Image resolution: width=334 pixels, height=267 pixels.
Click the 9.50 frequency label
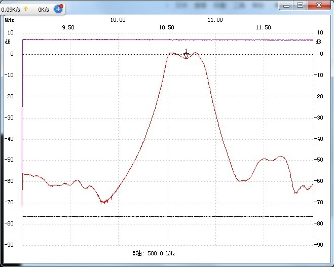(68, 27)
